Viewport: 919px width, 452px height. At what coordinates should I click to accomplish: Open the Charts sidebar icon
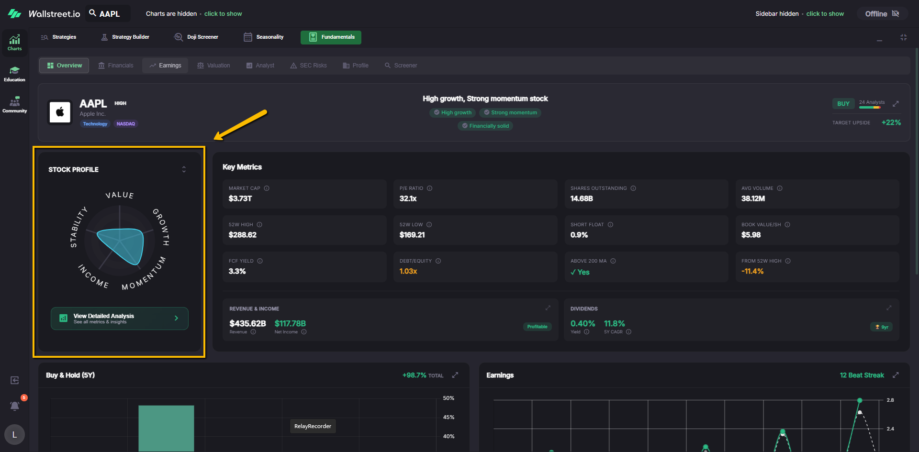[14, 42]
